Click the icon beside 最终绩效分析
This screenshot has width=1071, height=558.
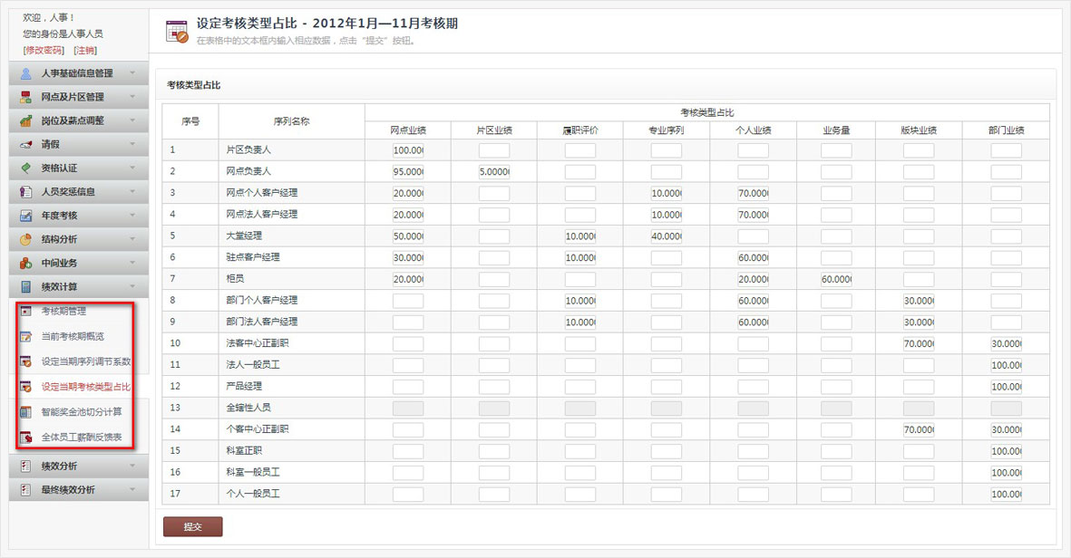tap(26, 490)
